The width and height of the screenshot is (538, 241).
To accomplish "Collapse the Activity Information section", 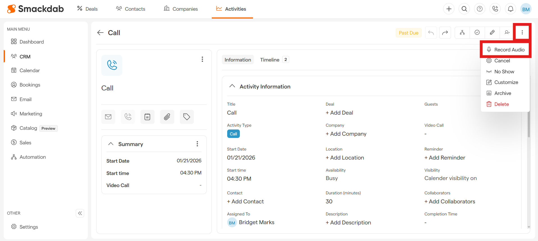I will point(232,86).
